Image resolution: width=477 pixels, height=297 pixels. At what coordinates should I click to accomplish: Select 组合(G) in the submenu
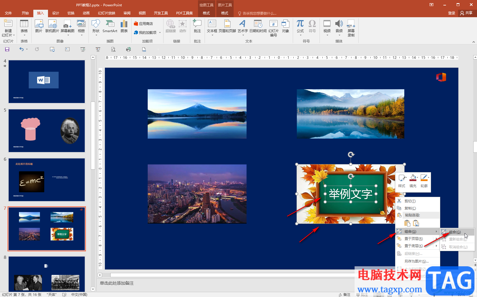[455, 232]
